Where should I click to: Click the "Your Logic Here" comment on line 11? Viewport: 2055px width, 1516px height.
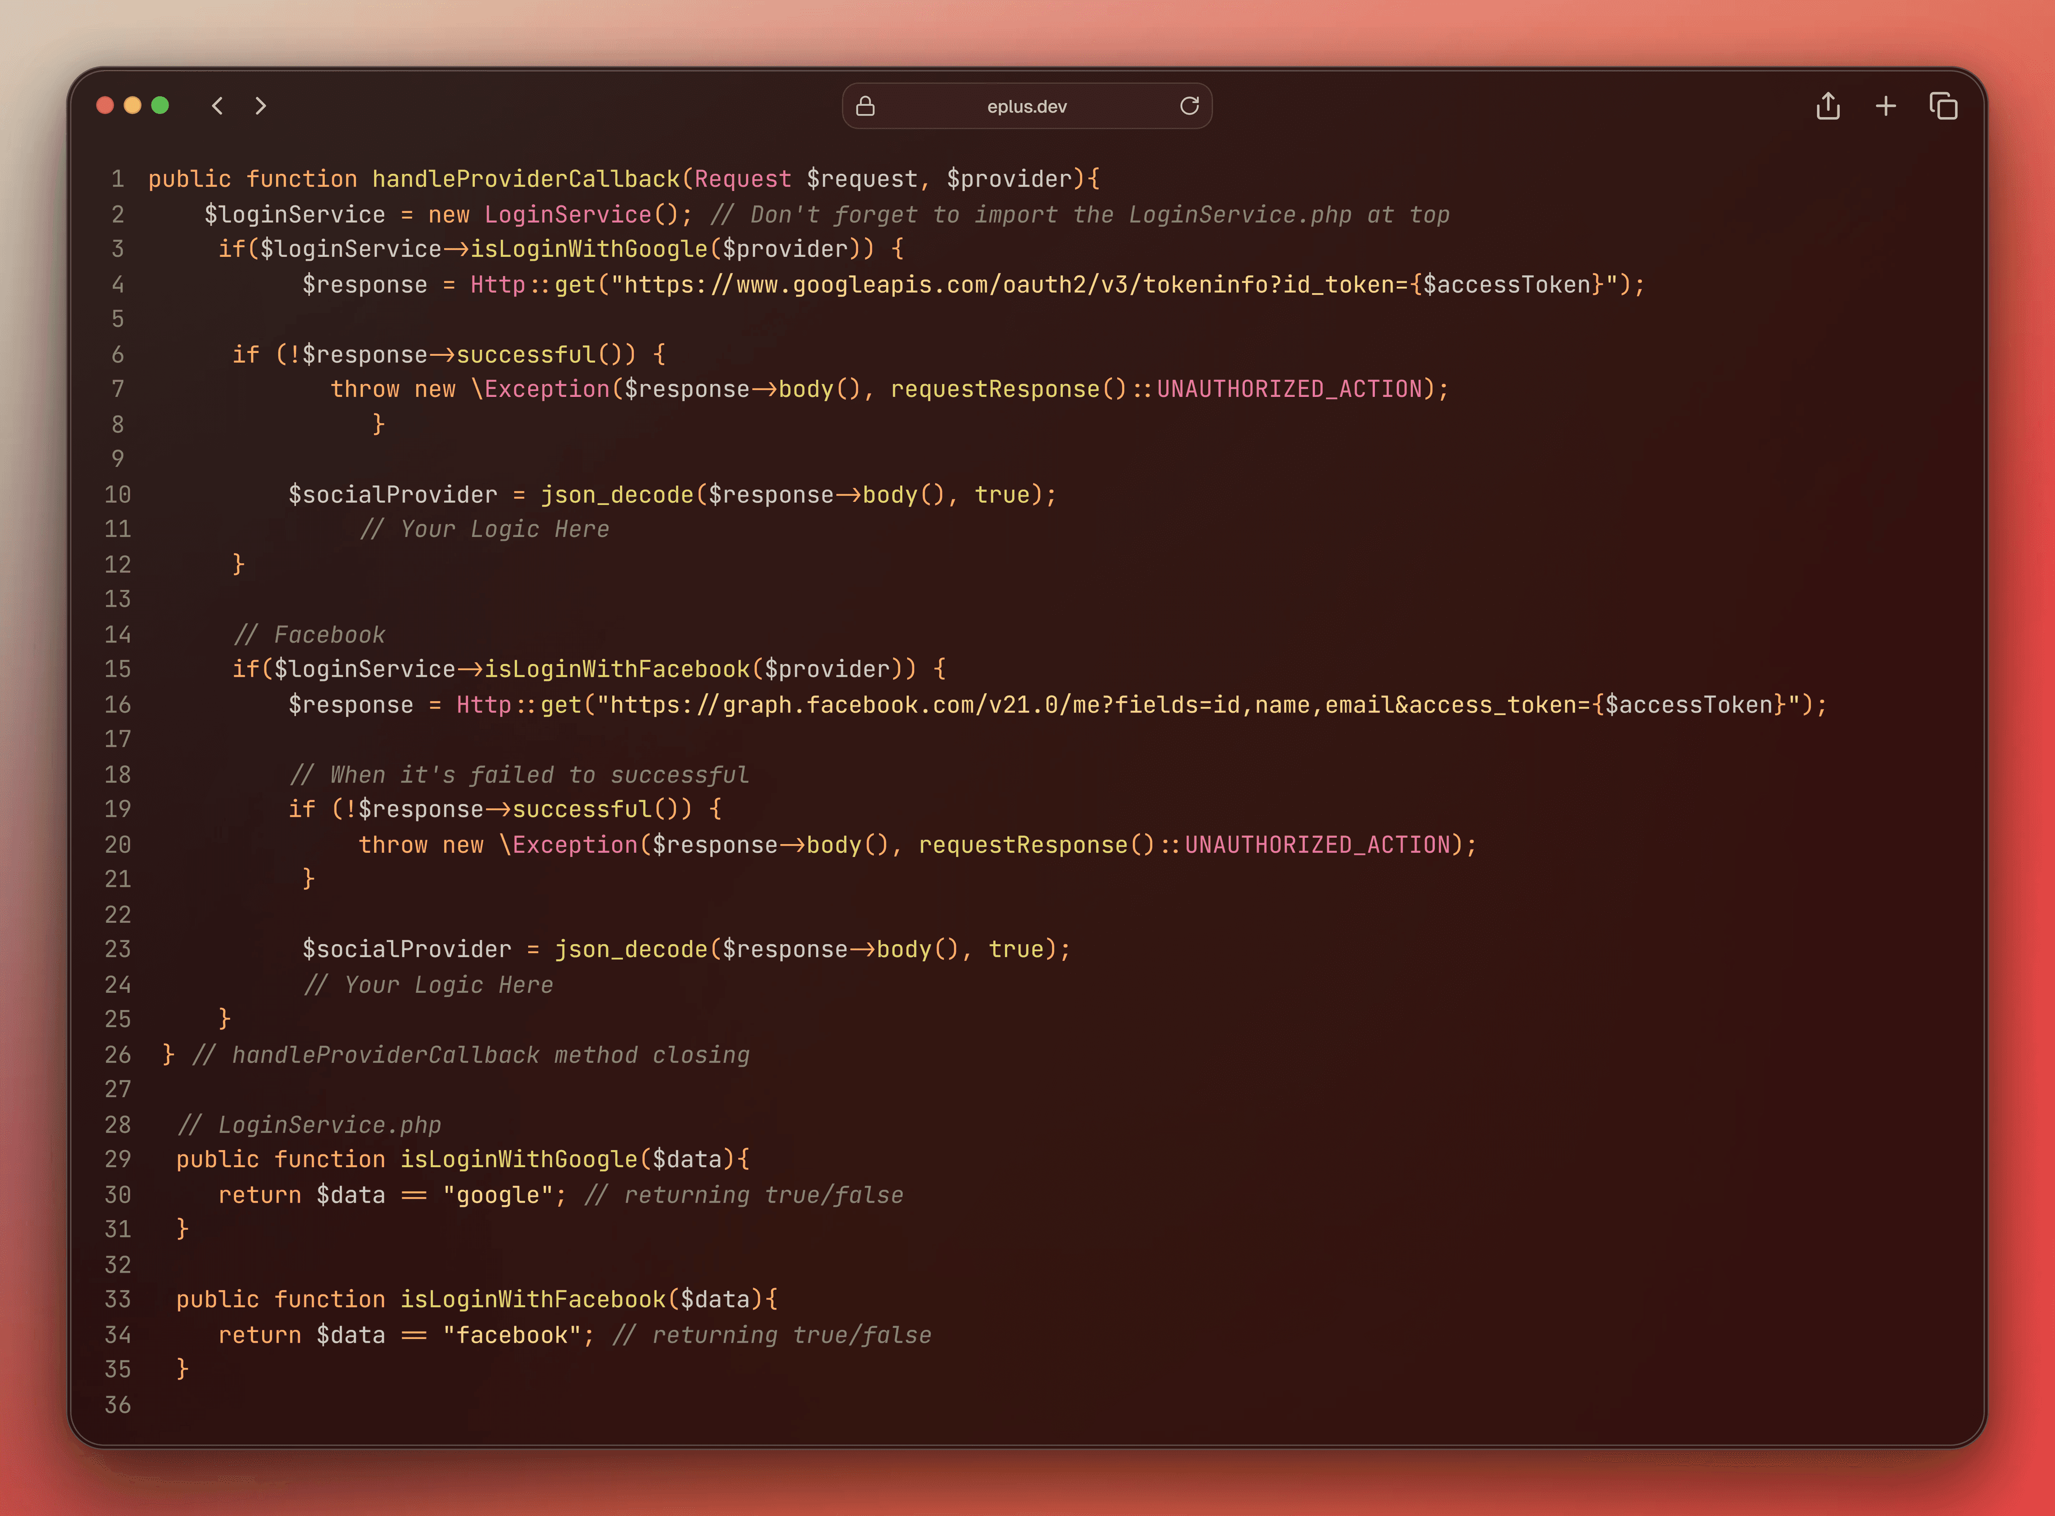485,530
